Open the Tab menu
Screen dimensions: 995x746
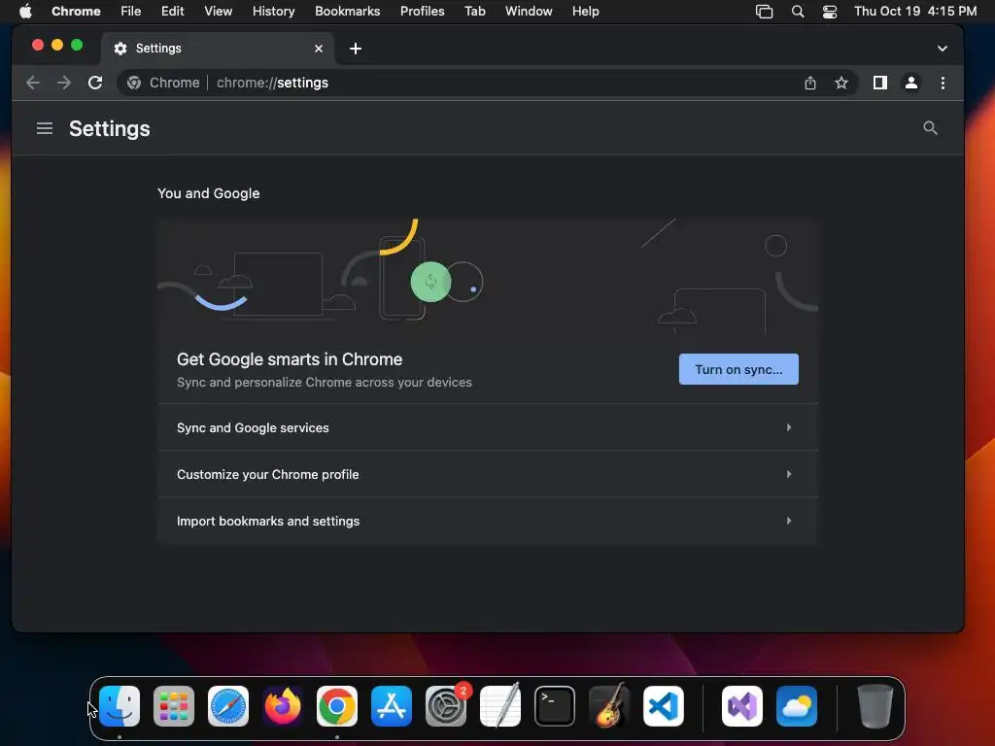[x=474, y=11]
